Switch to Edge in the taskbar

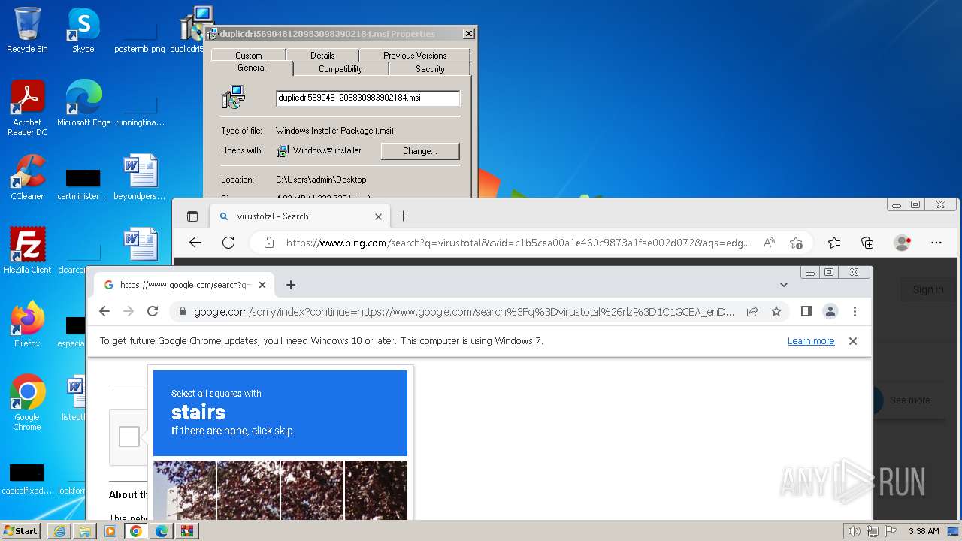click(x=162, y=531)
